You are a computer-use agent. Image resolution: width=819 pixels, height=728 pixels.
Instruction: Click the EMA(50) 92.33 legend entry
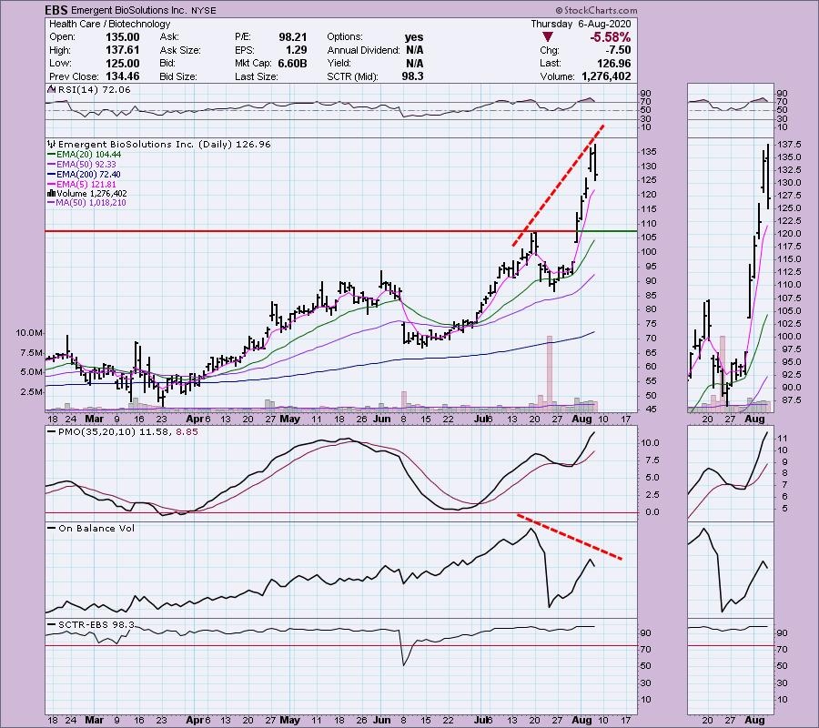pyautogui.click(x=82, y=165)
